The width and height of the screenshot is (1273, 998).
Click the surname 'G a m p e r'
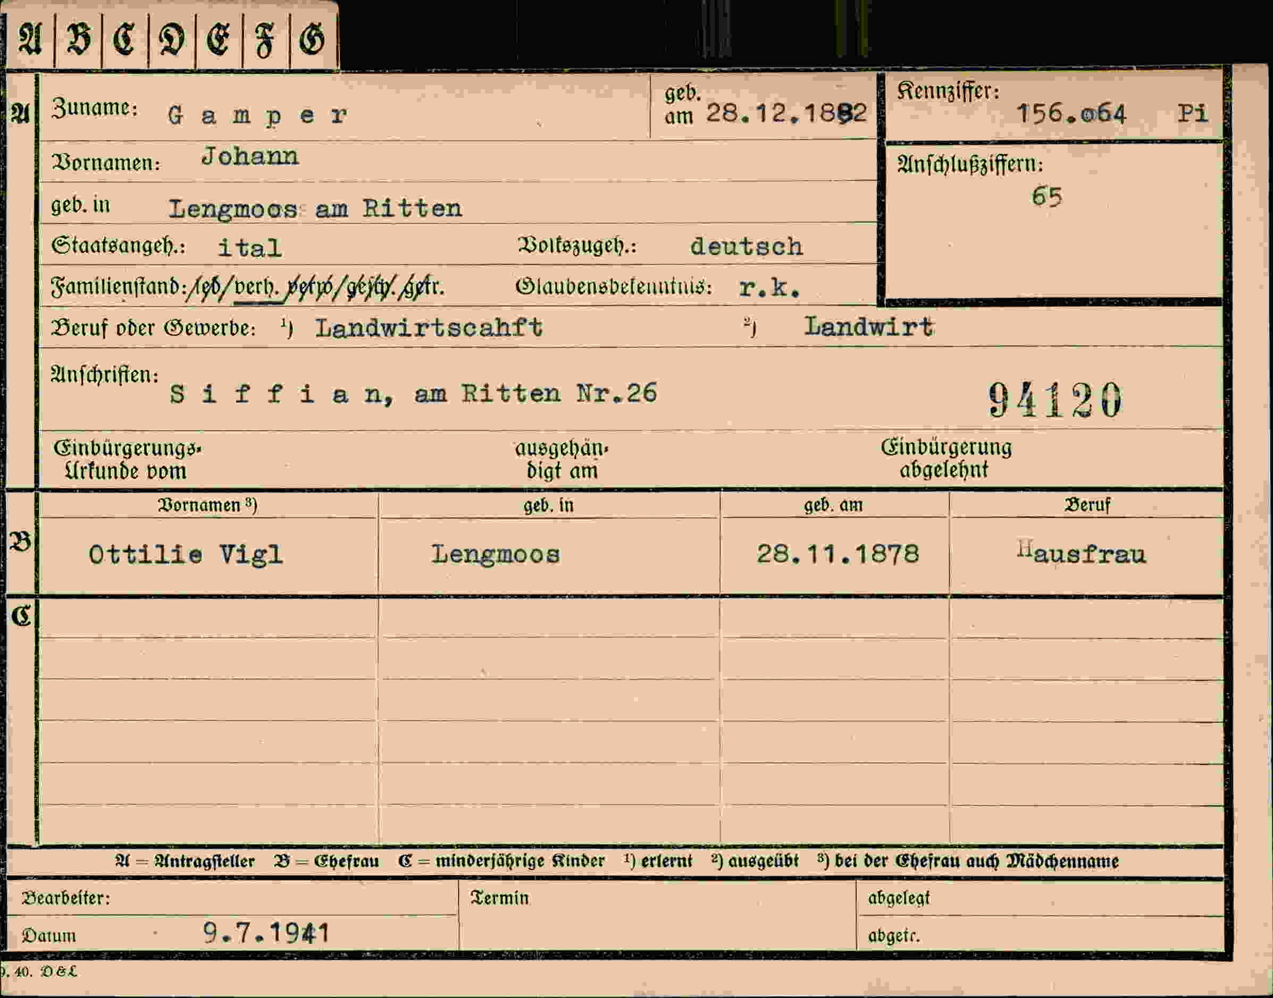point(258,115)
